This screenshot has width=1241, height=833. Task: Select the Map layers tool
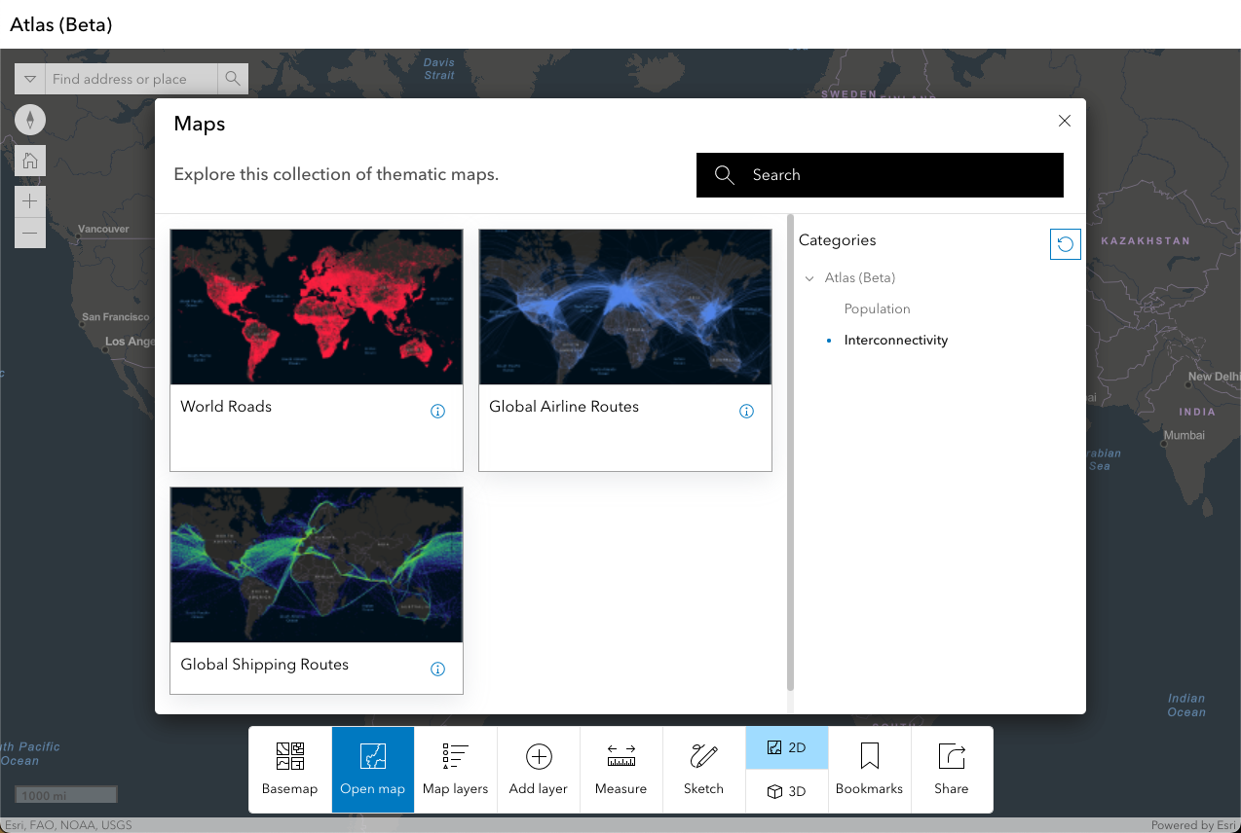pos(455,769)
